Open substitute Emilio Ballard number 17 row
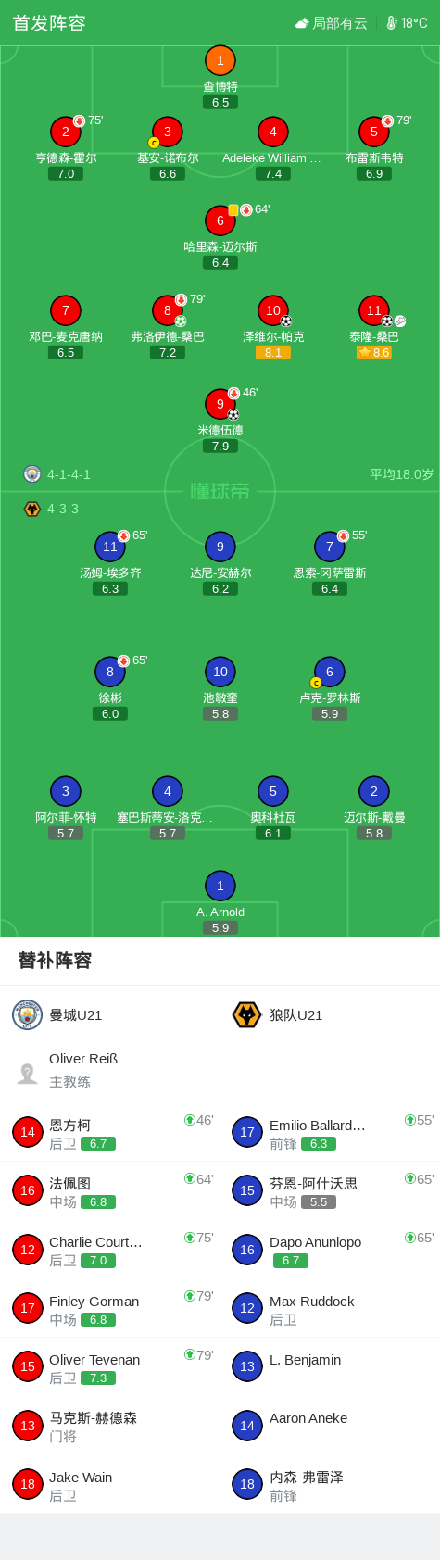 [x=330, y=1132]
